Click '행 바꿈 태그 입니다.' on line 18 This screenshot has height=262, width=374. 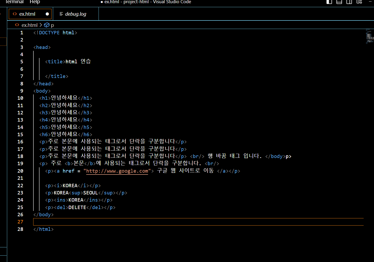pos(235,156)
